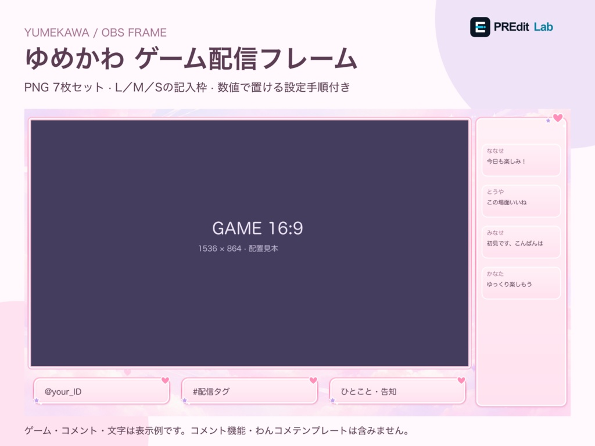This screenshot has width=595, height=446.
Task: Click the star icon on ひとこと・告知 box
Action: coord(333,400)
